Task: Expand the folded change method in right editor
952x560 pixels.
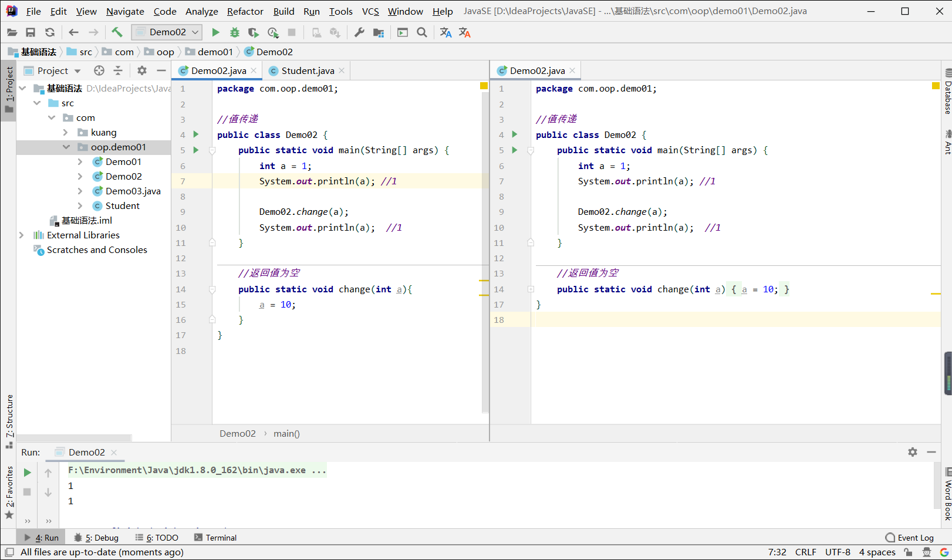Action: pos(531,289)
